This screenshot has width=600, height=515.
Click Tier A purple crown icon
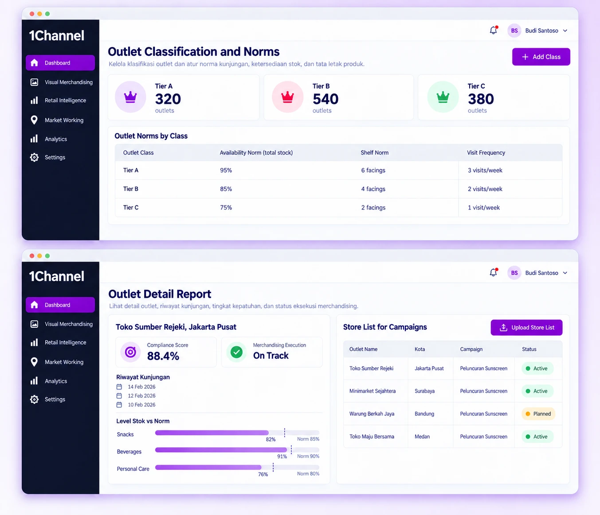coord(130,97)
